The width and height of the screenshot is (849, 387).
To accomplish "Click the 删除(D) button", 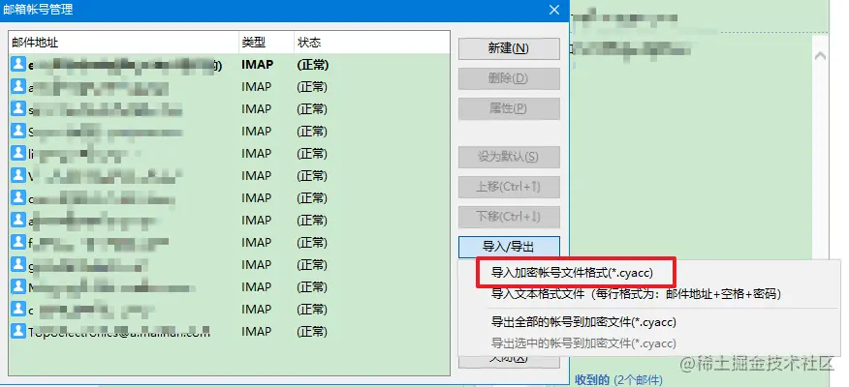I will coord(509,78).
